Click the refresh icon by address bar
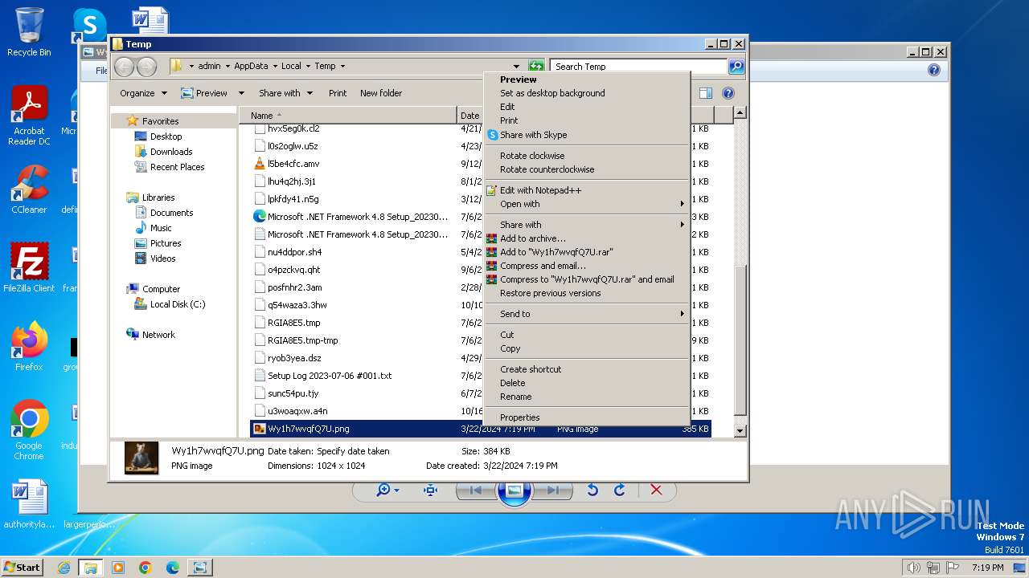Screen dimensions: 1029x578 pyautogui.click(x=536, y=67)
